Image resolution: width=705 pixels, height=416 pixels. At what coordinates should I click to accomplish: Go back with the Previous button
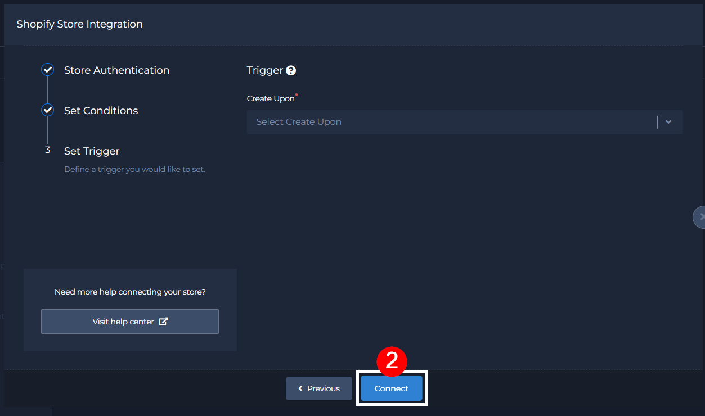tap(319, 388)
